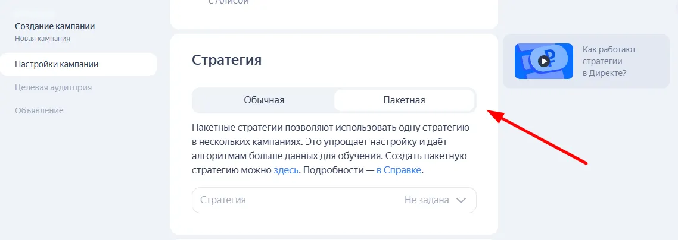Click the Создание кампании sidebar title

(55, 26)
